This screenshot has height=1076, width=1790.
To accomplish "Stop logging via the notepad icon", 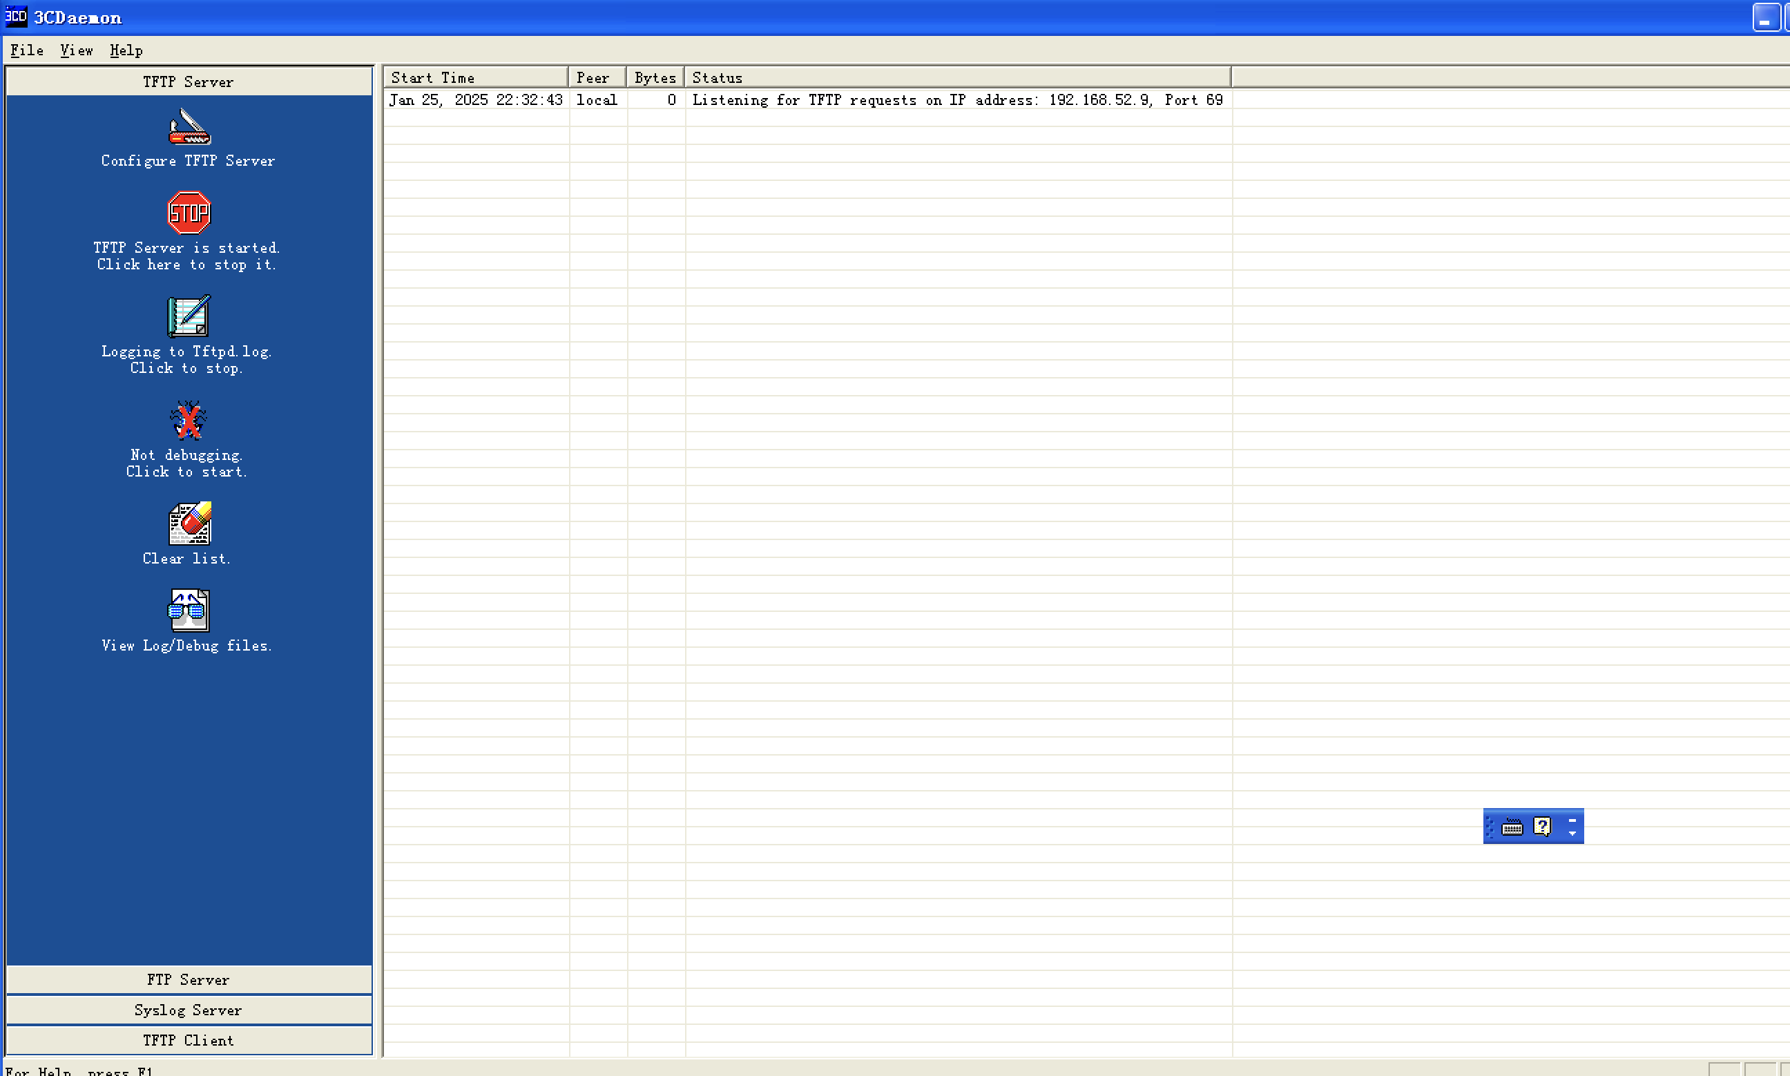I will tap(189, 316).
